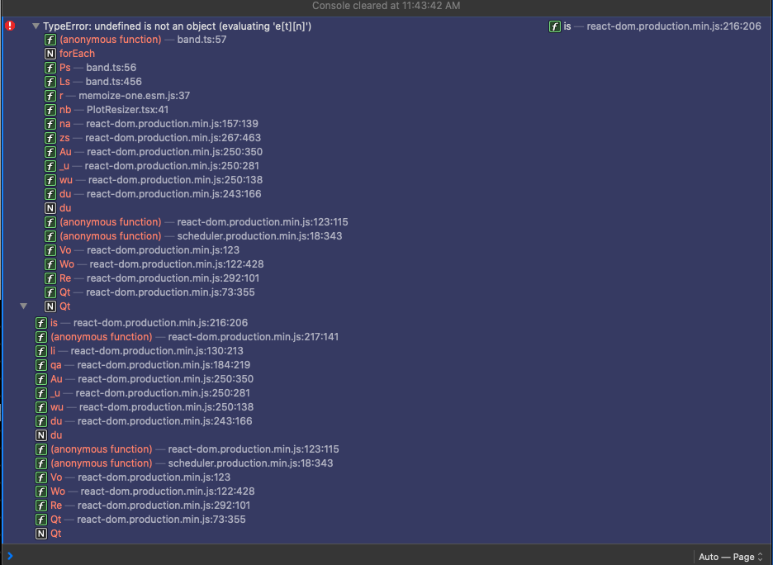Open source link band.ts:456
This screenshot has width=773, height=565.
(113, 81)
